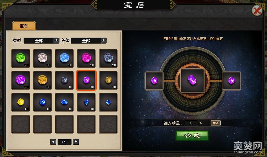Click the green 合成 synthesize button
Viewport: 267px width, 157px height.
[192, 136]
